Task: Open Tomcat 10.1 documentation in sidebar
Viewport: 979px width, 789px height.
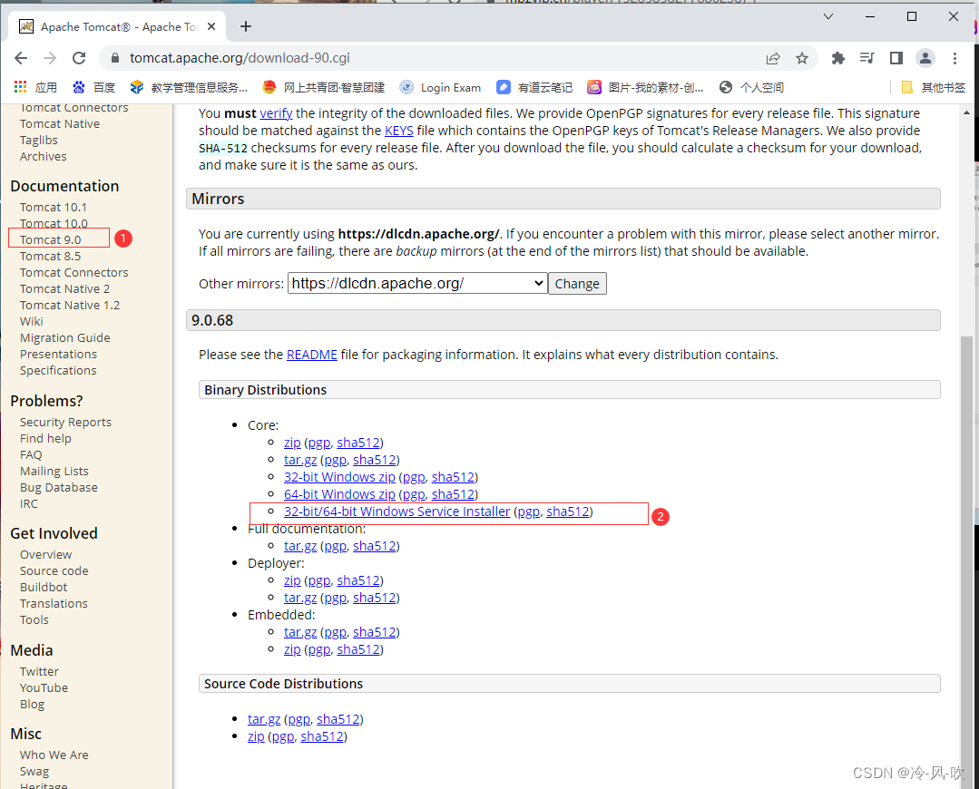Action: tap(53, 208)
